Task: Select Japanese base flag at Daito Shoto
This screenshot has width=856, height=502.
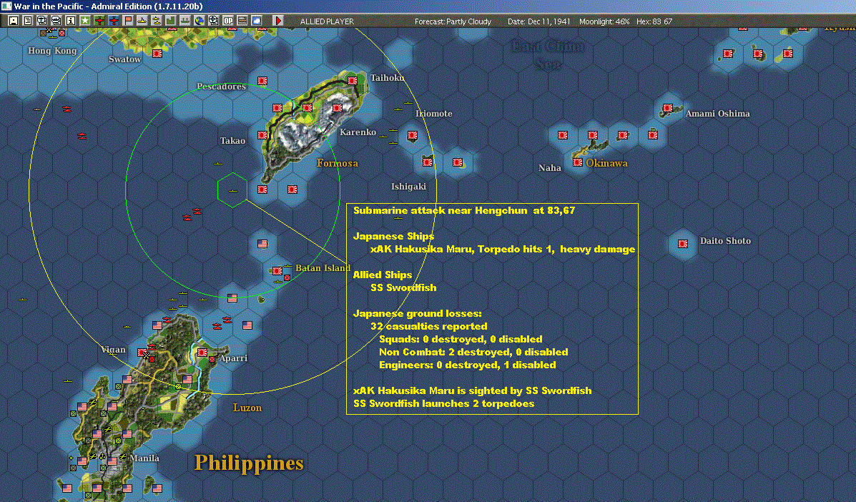Action: [682, 243]
